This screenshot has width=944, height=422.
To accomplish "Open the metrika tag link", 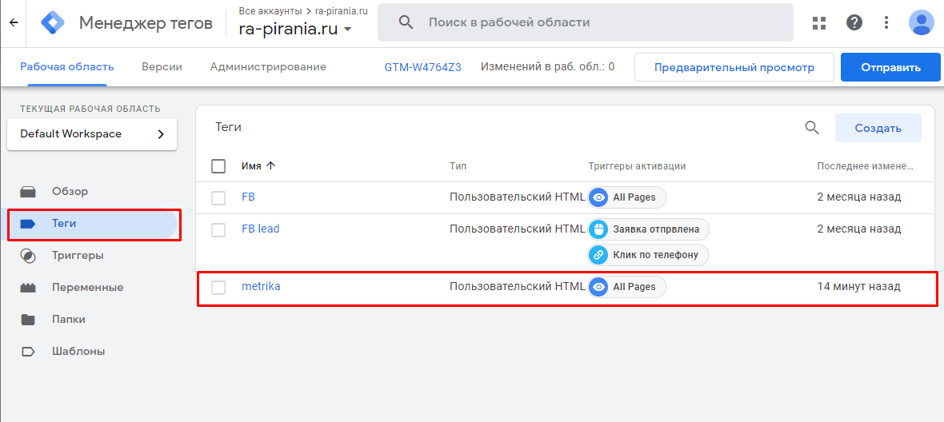I will 261,287.
